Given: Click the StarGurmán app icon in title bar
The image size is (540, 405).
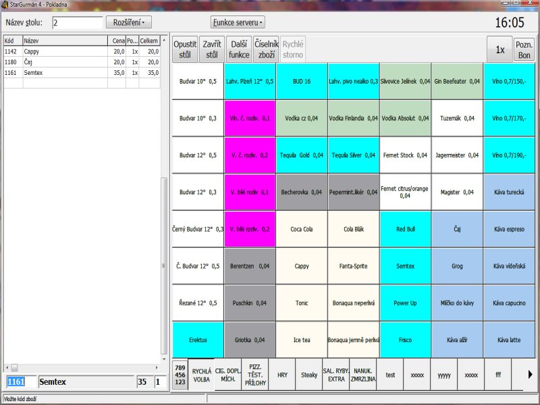Looking at the screenshot, I should click(x=5, y=5).
